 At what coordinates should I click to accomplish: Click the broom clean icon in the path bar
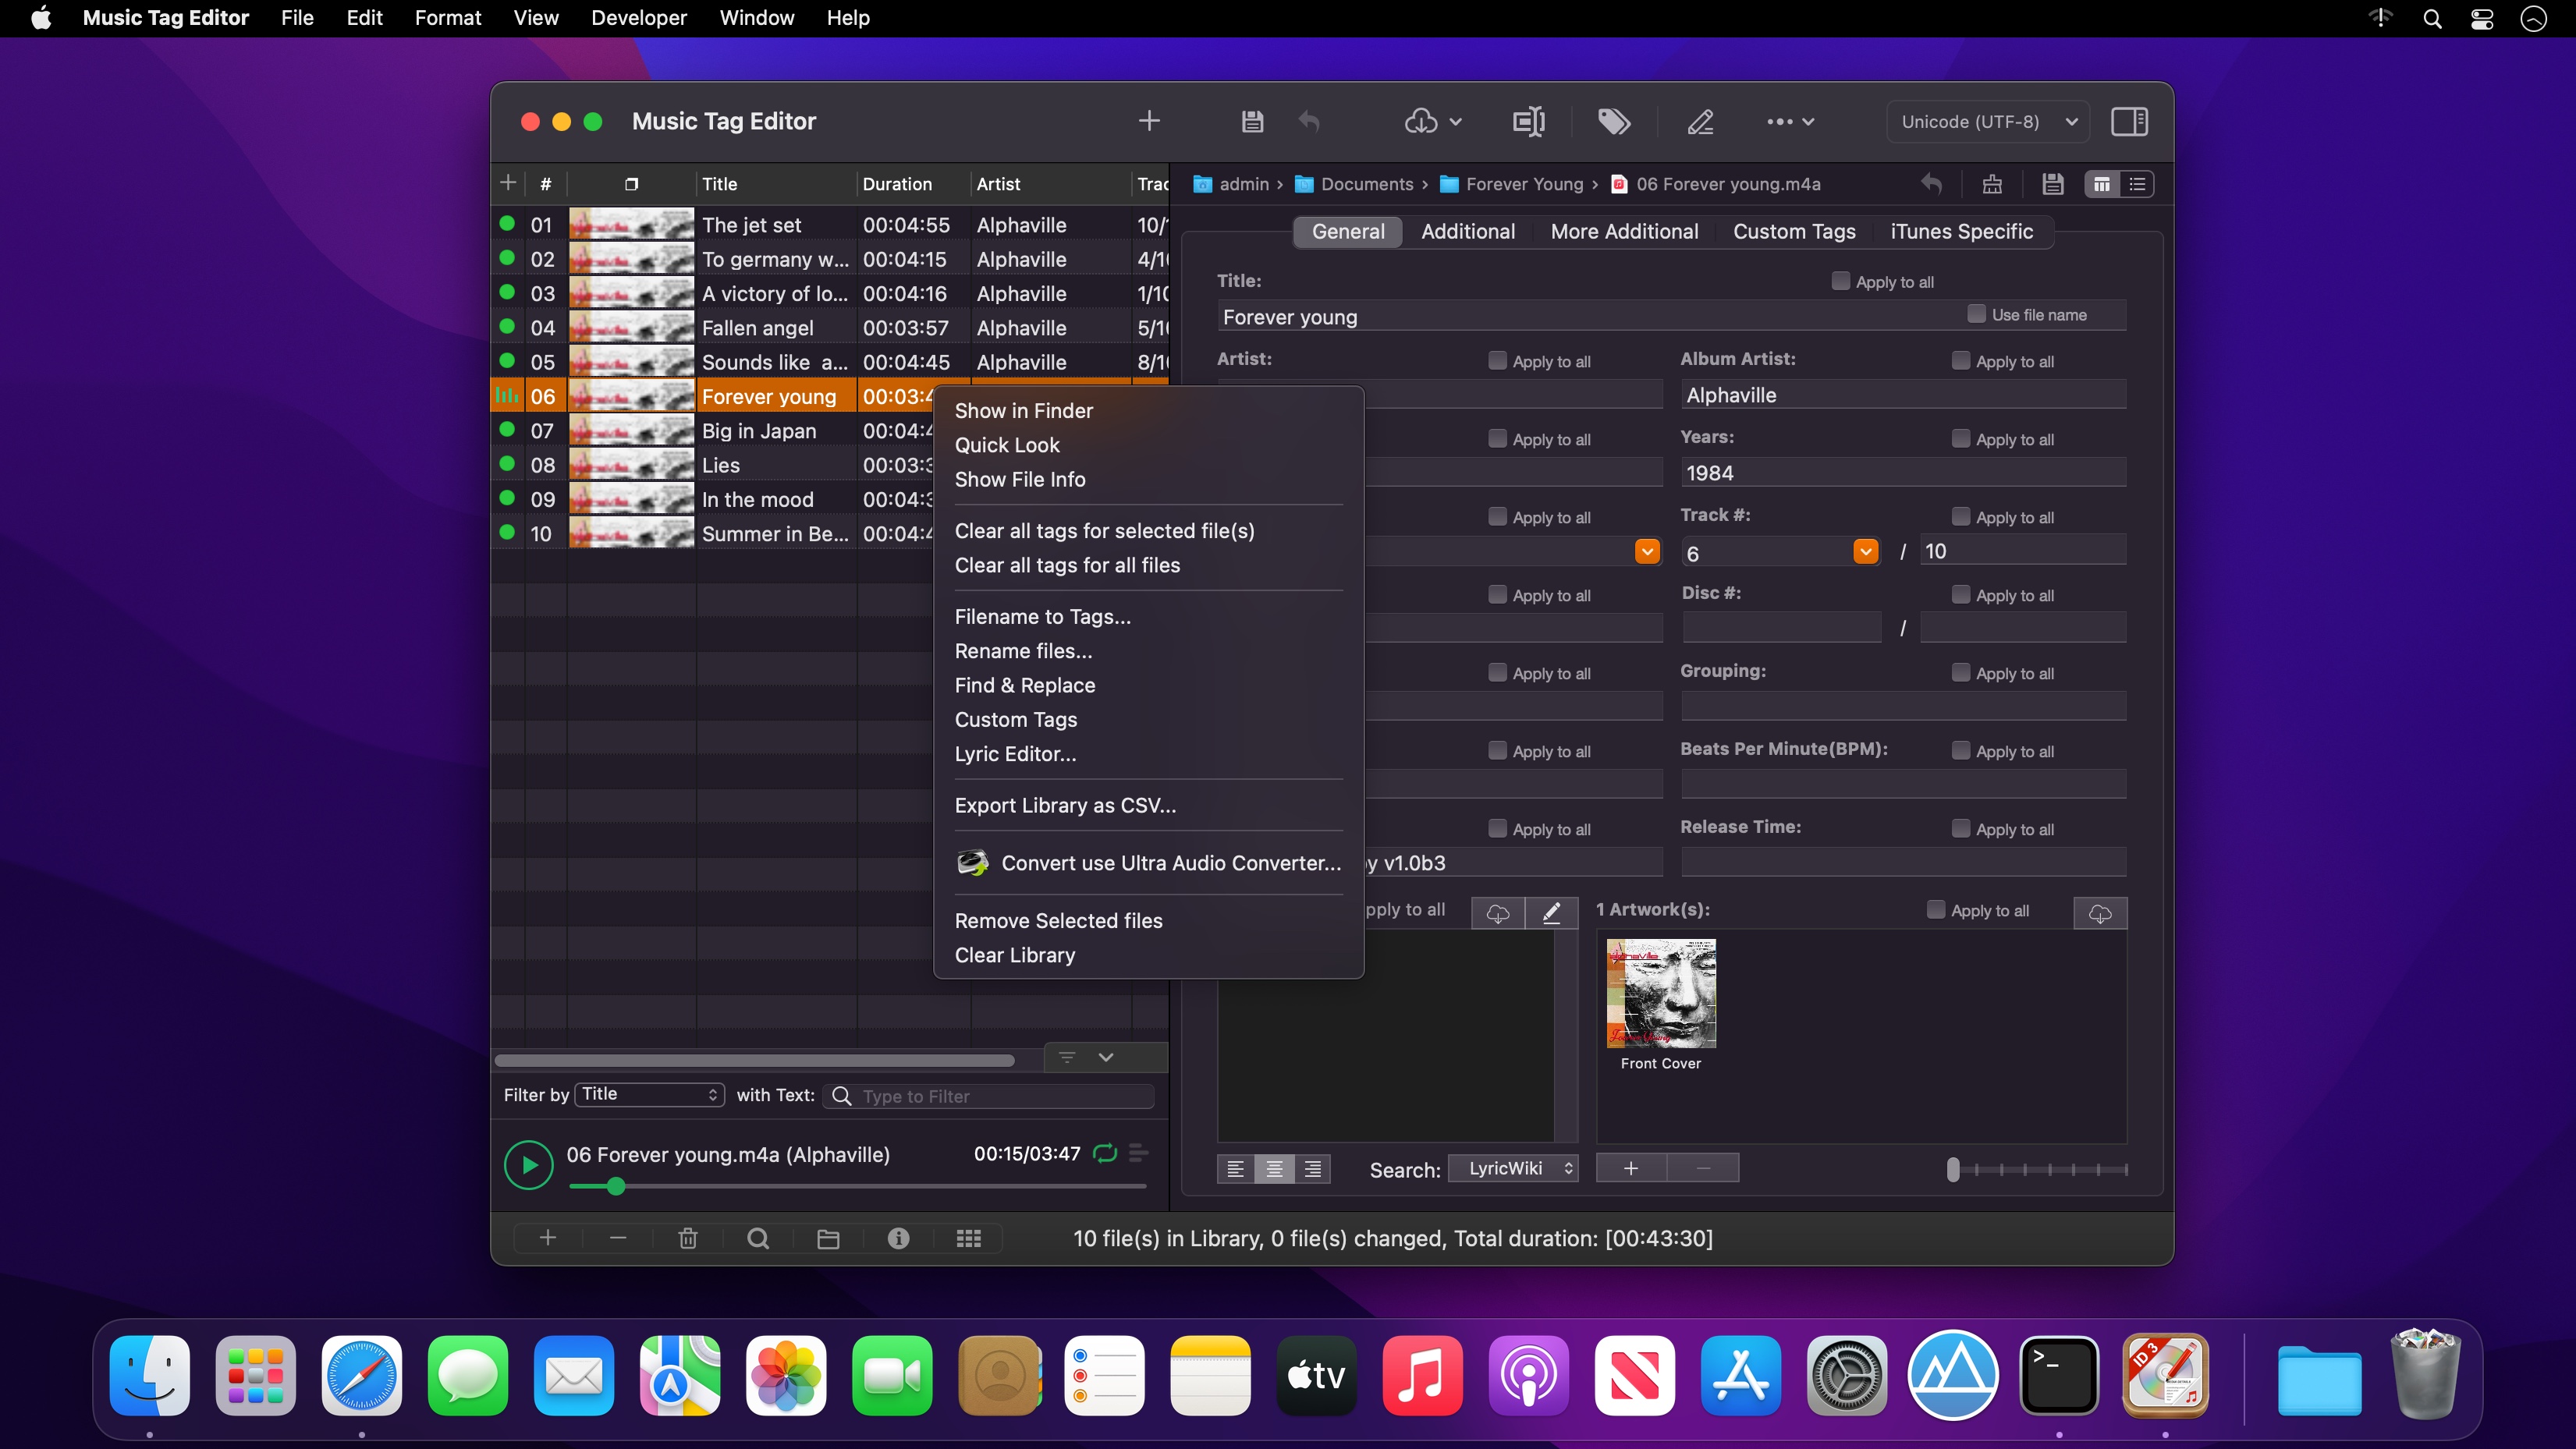(1992, 184)
